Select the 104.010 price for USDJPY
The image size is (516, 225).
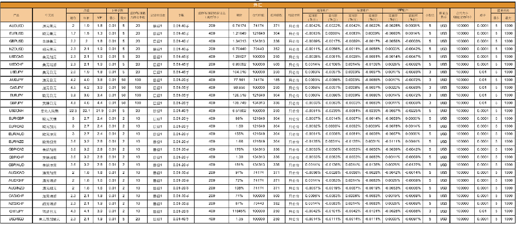239,72
